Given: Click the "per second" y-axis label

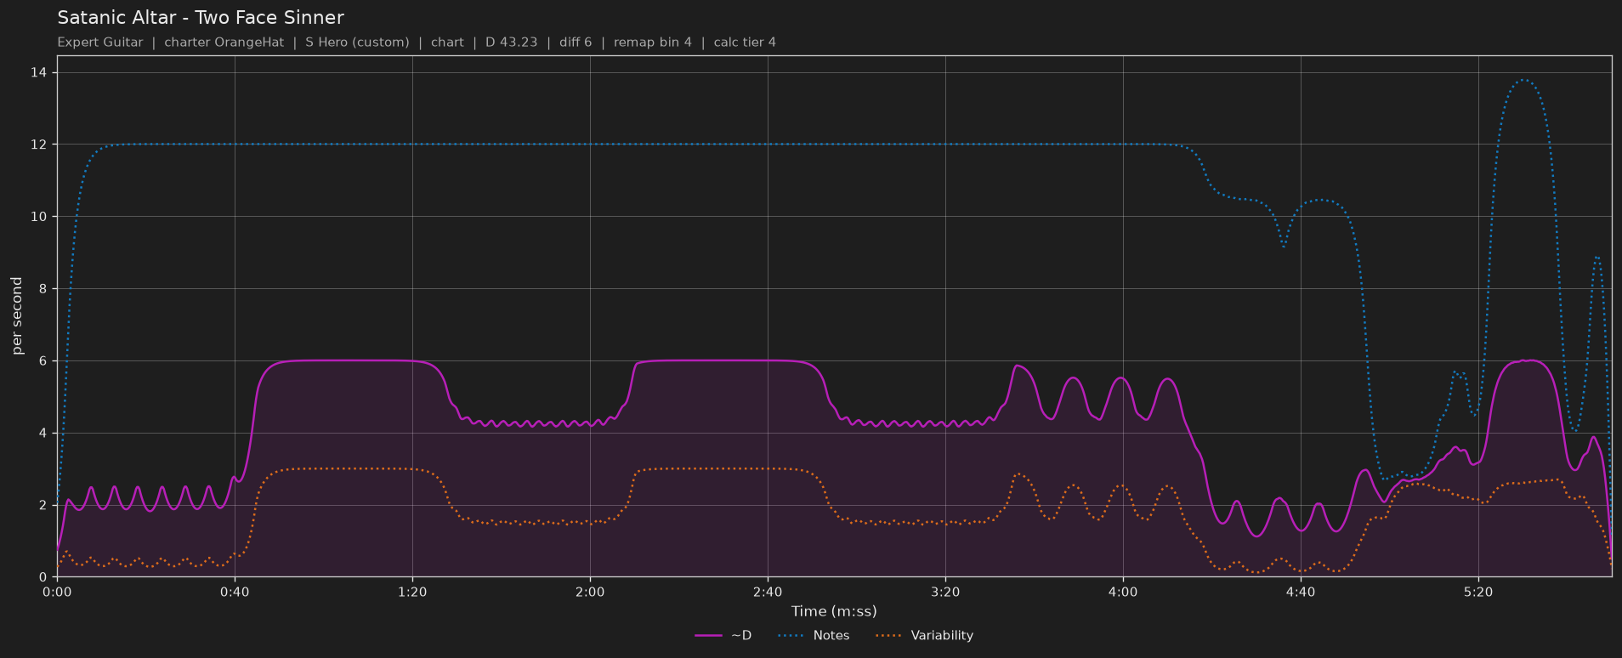Looking at the screenshot, I should tap(17, 316).
